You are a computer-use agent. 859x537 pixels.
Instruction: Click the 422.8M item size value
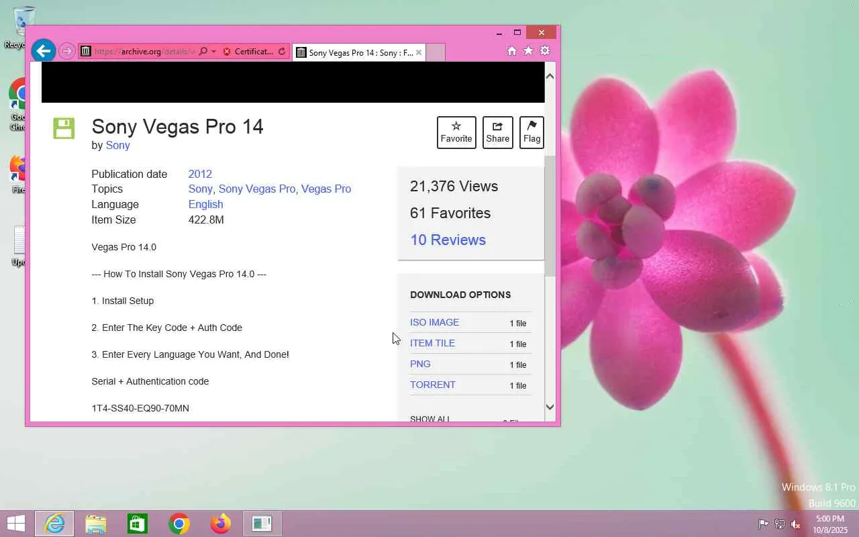(x=206, y=219)
